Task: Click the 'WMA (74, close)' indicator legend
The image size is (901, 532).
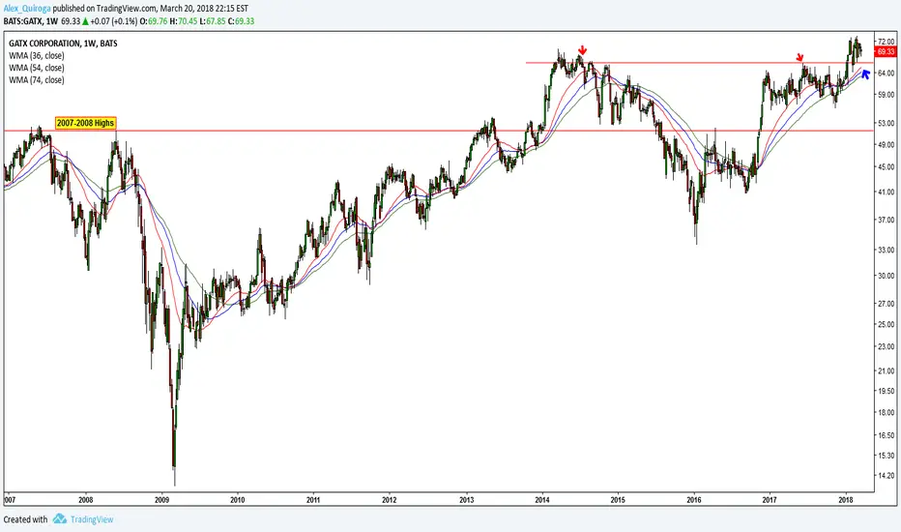Action: tap(37, 80)
